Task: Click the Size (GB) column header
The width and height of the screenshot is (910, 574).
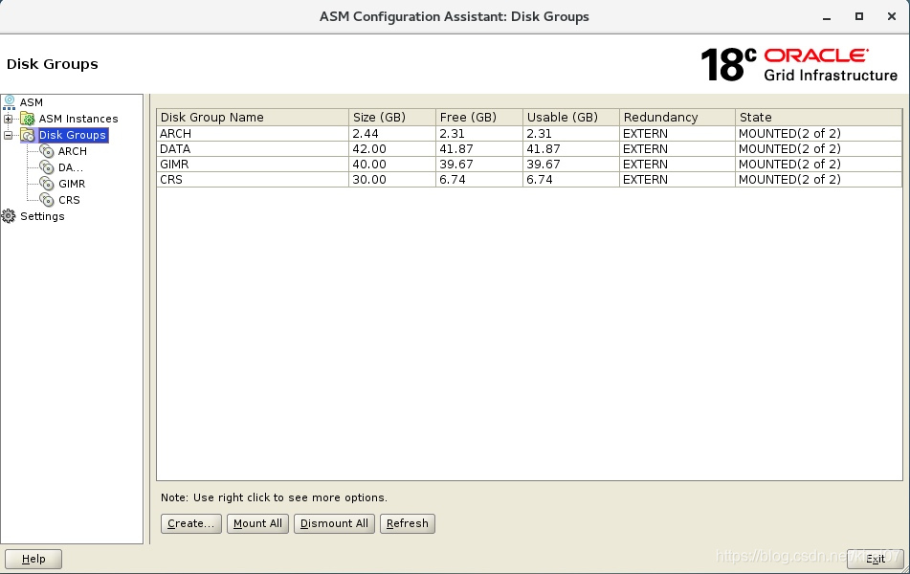Action: pyautogui.click(x=392, y=118)
